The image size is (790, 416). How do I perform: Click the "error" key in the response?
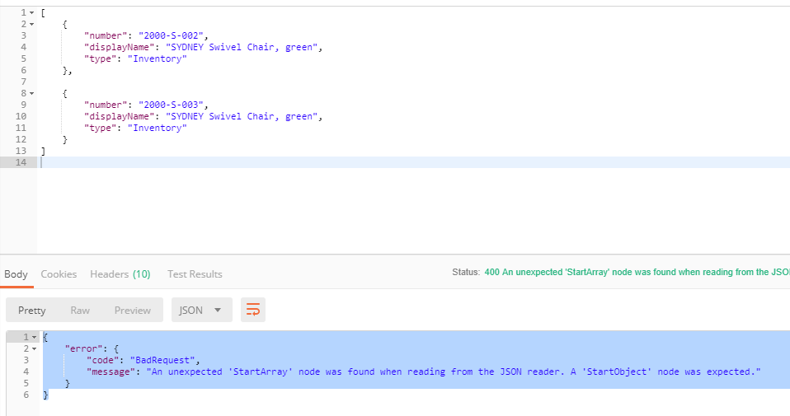(x=83, y=348)
